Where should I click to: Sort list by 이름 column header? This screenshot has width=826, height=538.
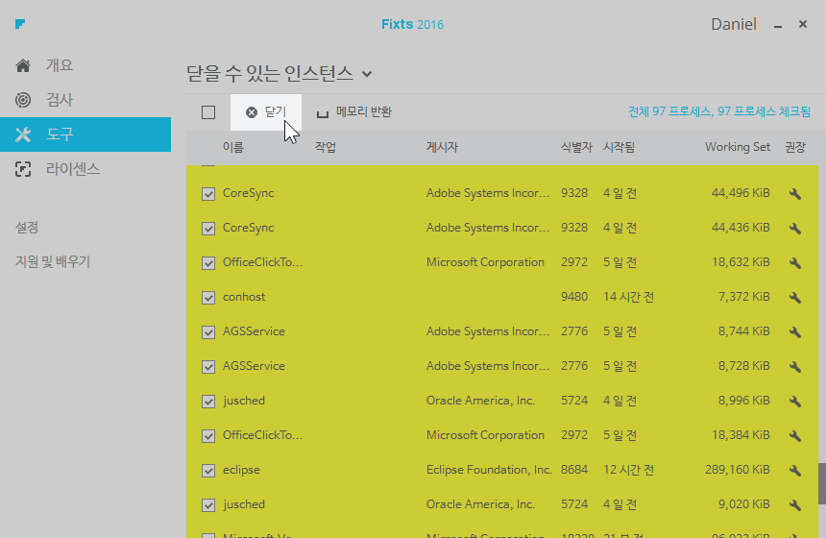[232, 147]
